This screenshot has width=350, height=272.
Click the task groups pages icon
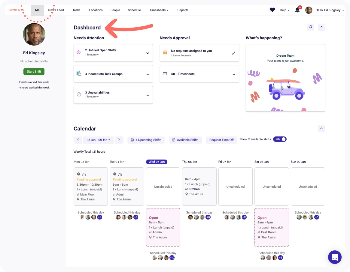click(x=79, y=74)
